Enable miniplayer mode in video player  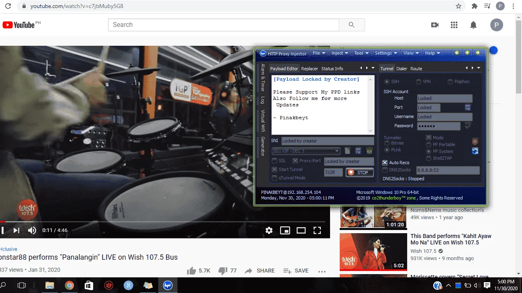[x=285, y=230]
